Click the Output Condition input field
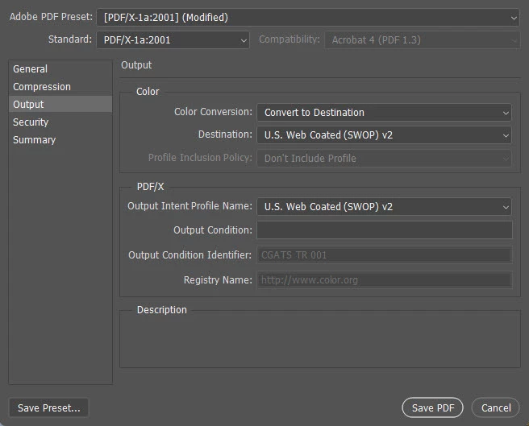This screenshot has width=529, height=426. (x=385, y=230)
